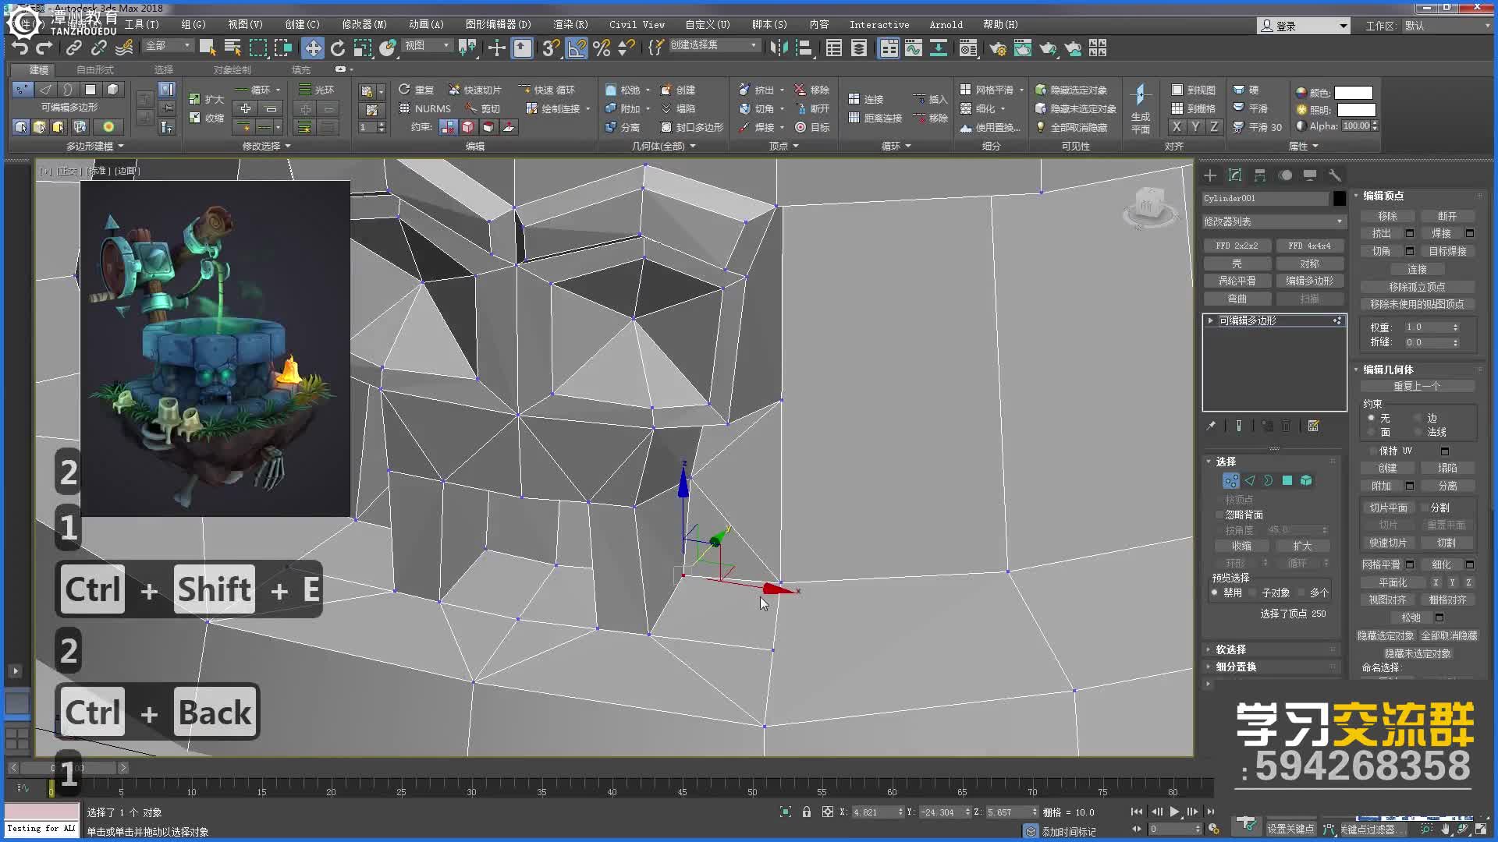This screenshot has width=1498, height=842.
Task: Switch to Polygon sub-object selection icon
Action: coord(1287,480)
